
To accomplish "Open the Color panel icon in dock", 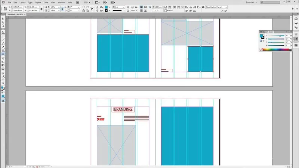I will pos(296,38).
